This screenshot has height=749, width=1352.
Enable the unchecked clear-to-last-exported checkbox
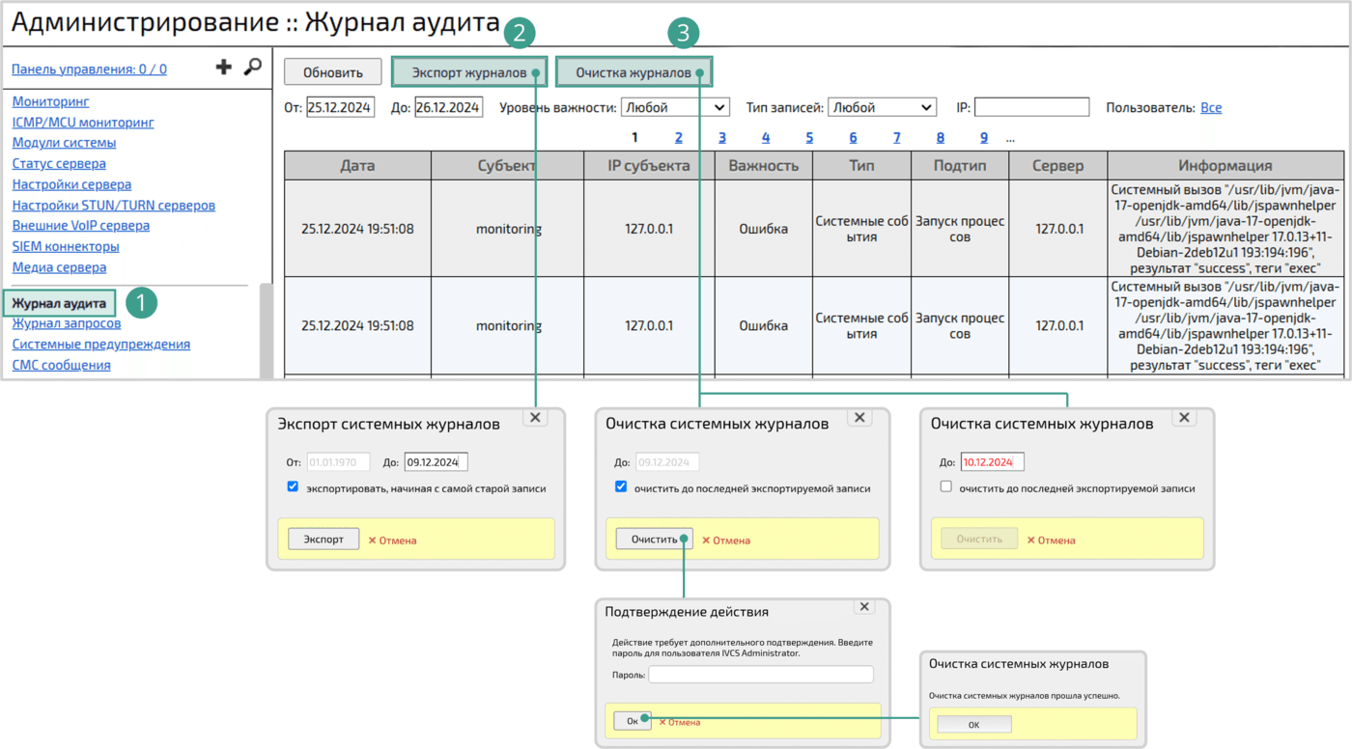pos(946,487)
